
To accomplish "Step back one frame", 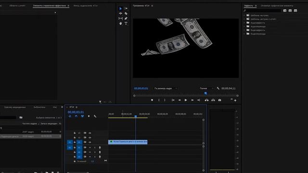I will pyautogui.click(x=180, y=100).
